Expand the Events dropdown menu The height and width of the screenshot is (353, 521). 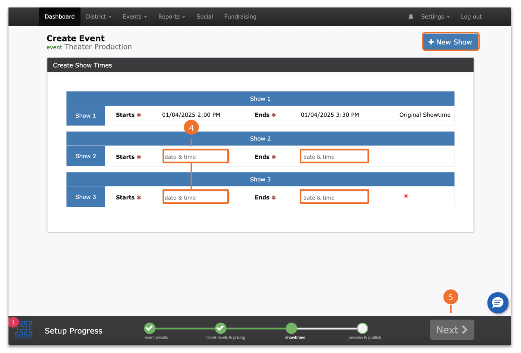point(135,17)
